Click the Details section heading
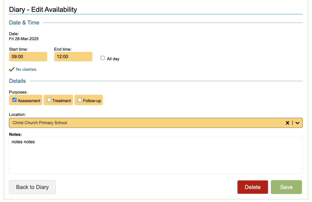Screen dimensions: 312x202 coord(17,81)
